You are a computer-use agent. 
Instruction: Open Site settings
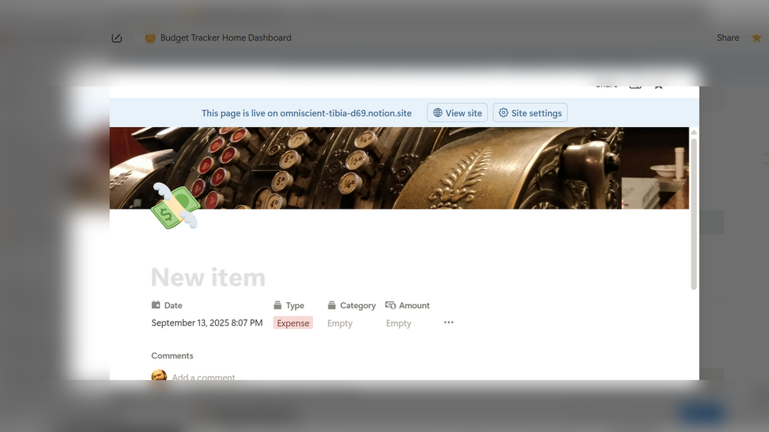530,113
